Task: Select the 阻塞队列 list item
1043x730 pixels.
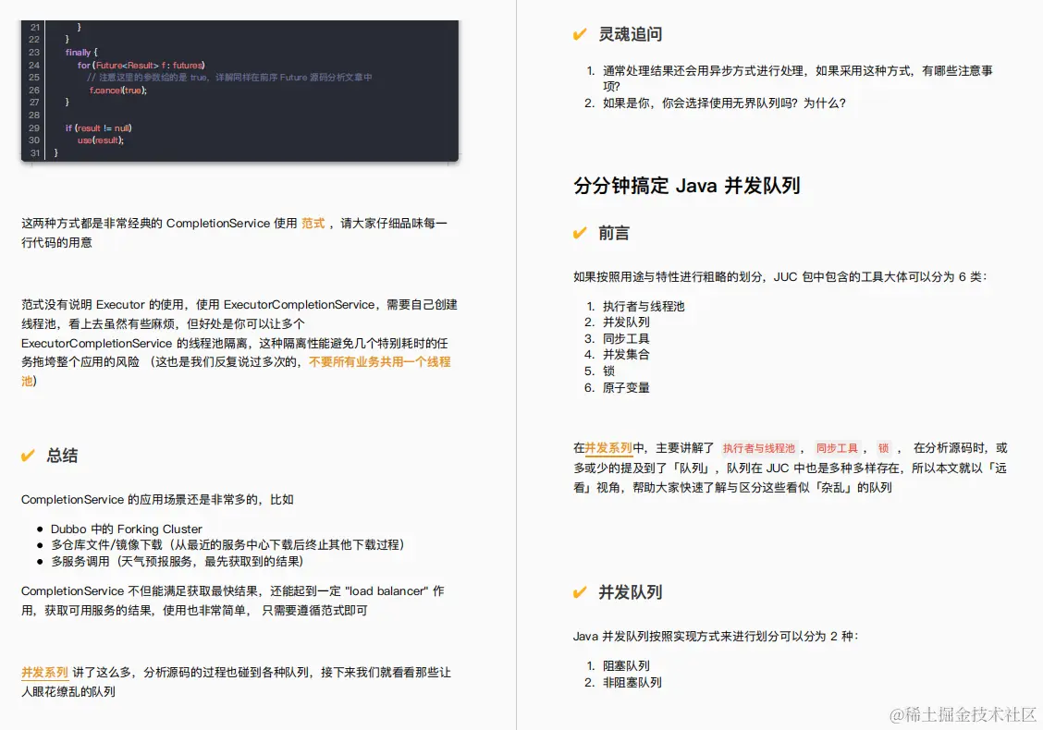Action: (x=626, y=664)
